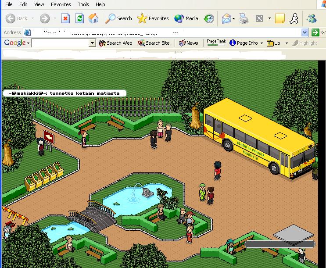Open the Search pane
Screen dimensions: 326x268
point(118,18)
